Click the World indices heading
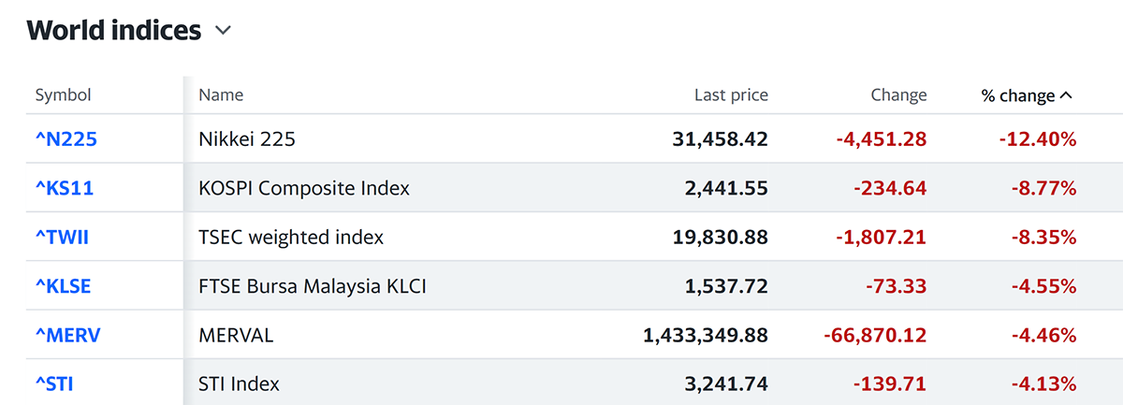 pos(114,31)
